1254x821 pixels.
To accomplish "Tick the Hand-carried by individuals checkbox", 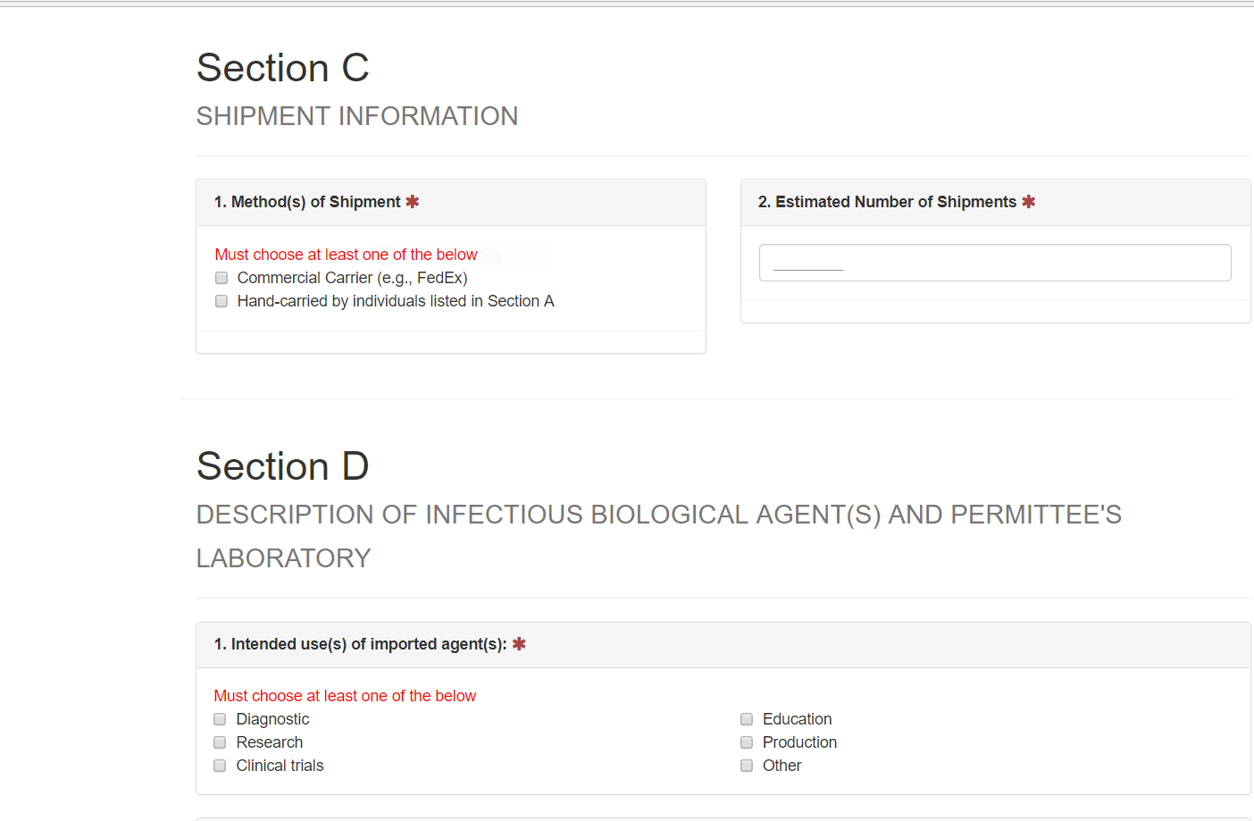I will (222, 301).
